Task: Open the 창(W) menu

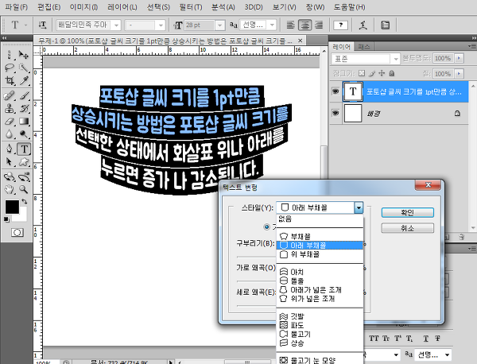Action: coord(315,7)
